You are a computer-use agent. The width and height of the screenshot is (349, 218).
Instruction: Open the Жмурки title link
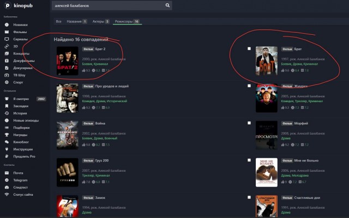pyautogui.click(x=300, y=86)
